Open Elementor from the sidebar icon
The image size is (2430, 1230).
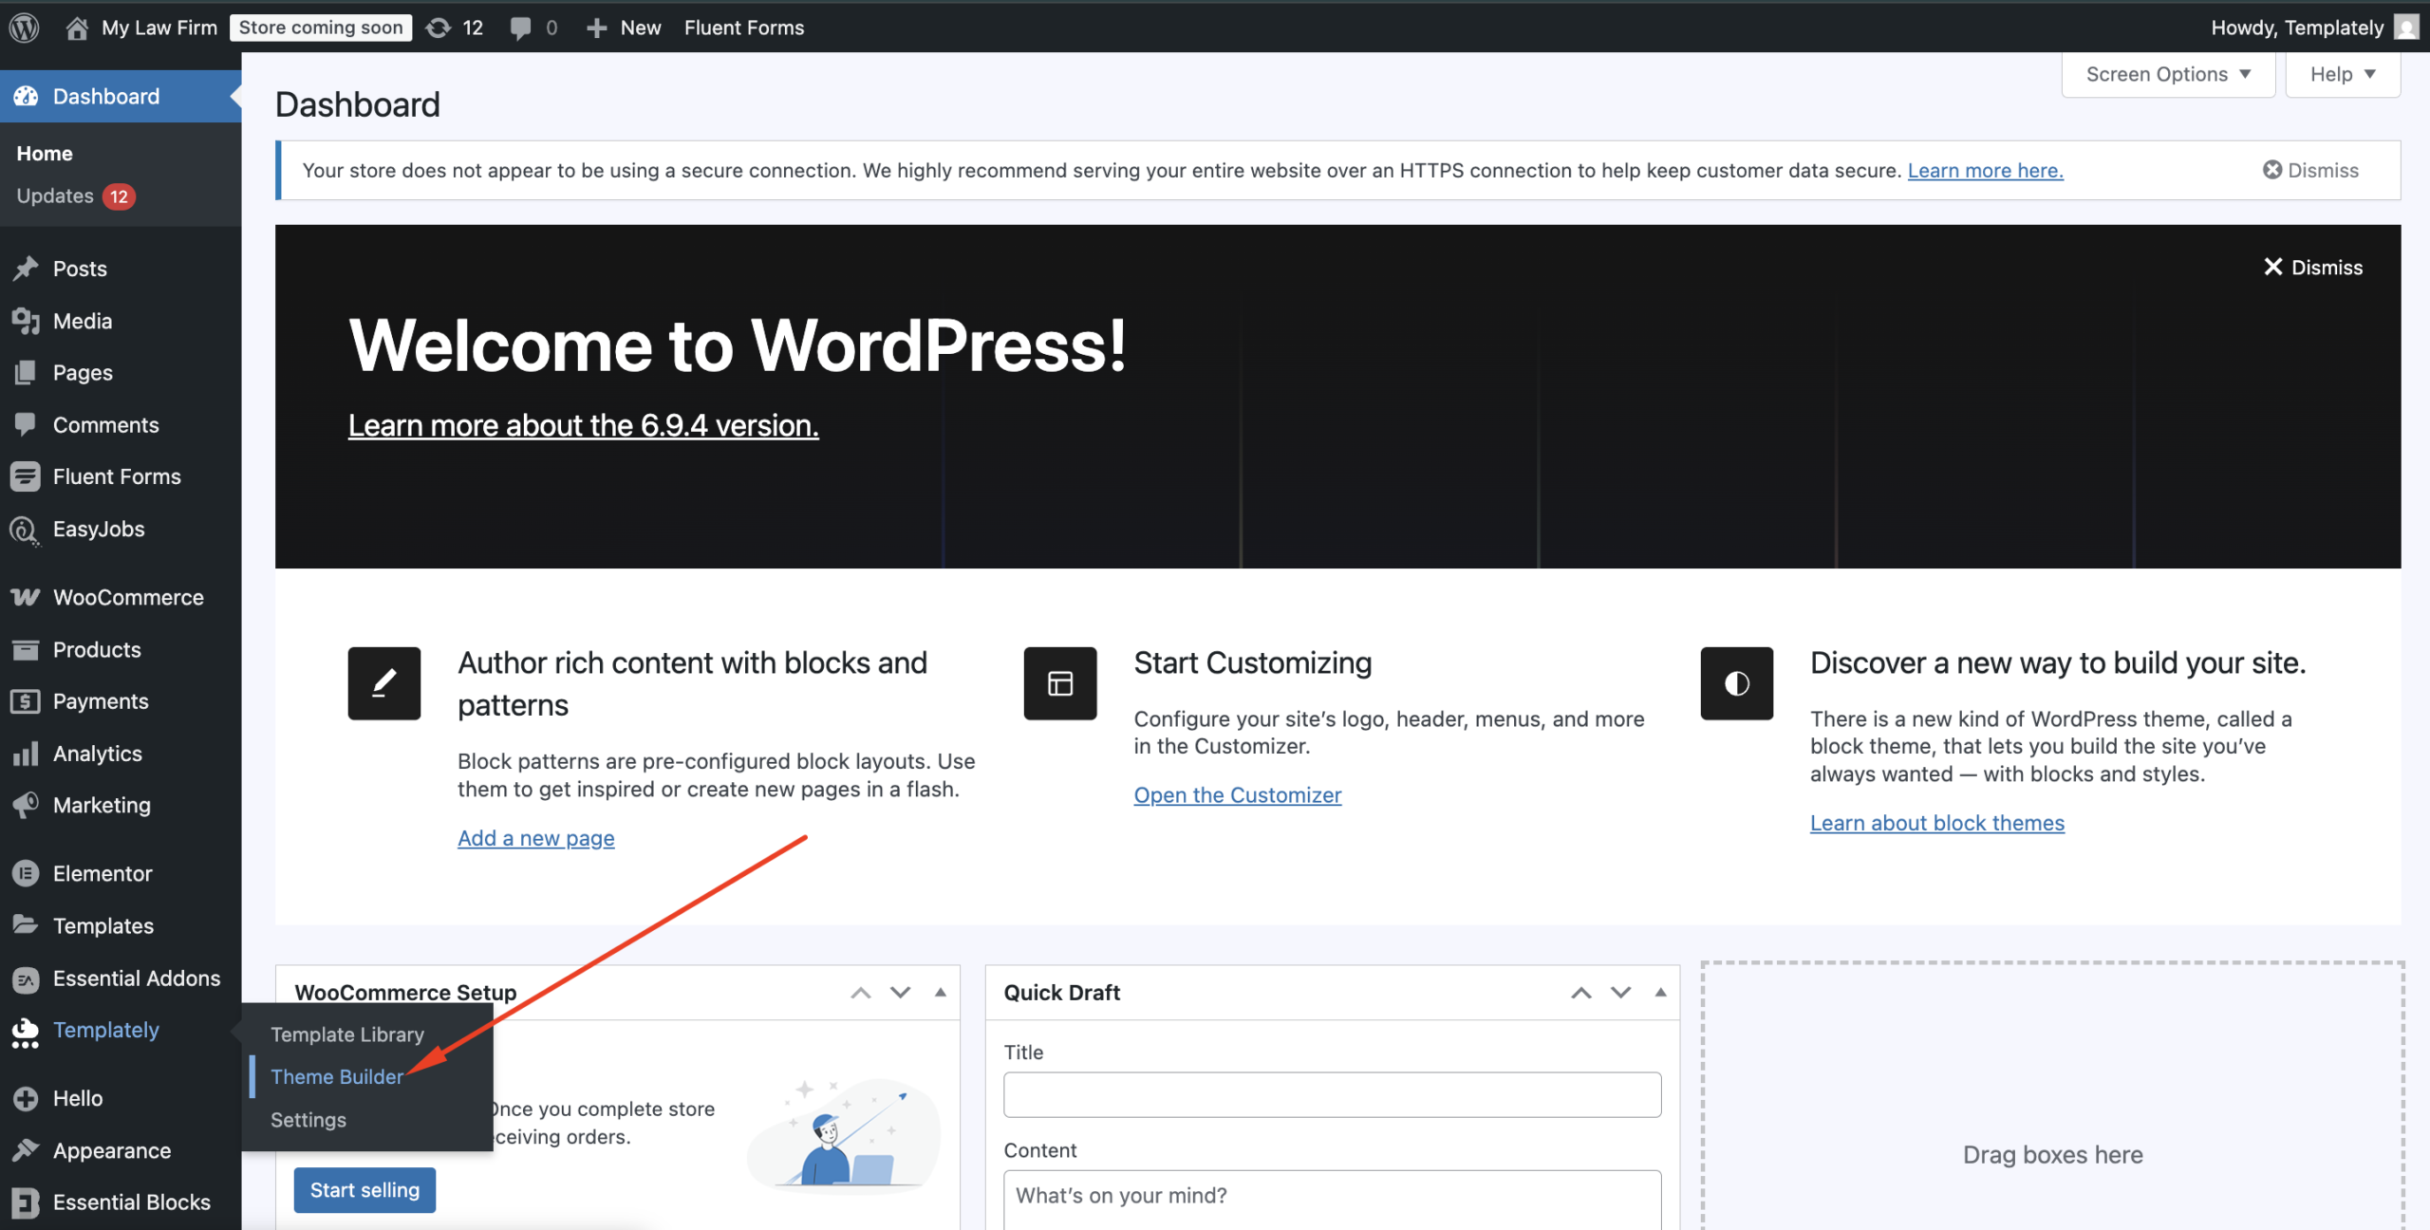[26, 873]
